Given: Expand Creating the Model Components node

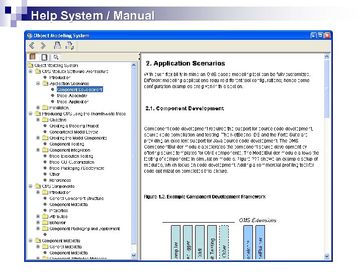Looking at the screenshot, I should click(38, 138).
